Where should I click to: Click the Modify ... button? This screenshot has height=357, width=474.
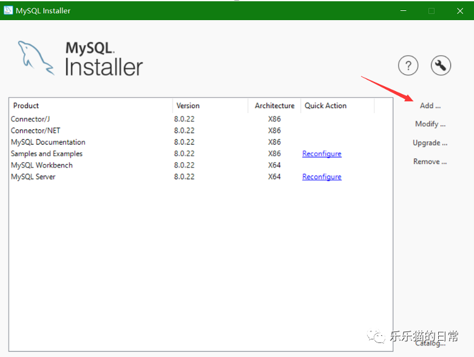tap(430, 124)
